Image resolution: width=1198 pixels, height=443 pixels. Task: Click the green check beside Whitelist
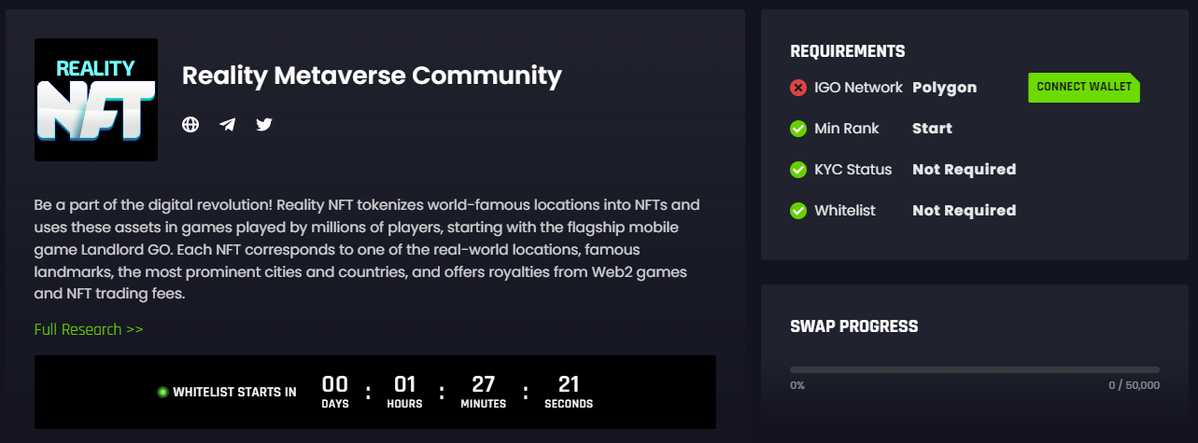798,211
